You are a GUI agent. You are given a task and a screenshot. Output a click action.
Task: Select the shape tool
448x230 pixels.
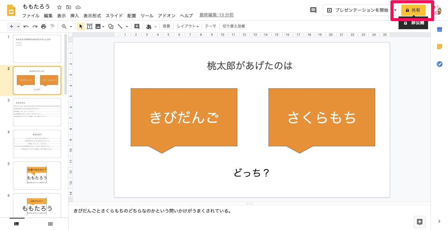pyautogui.click(x=110, y=26)
